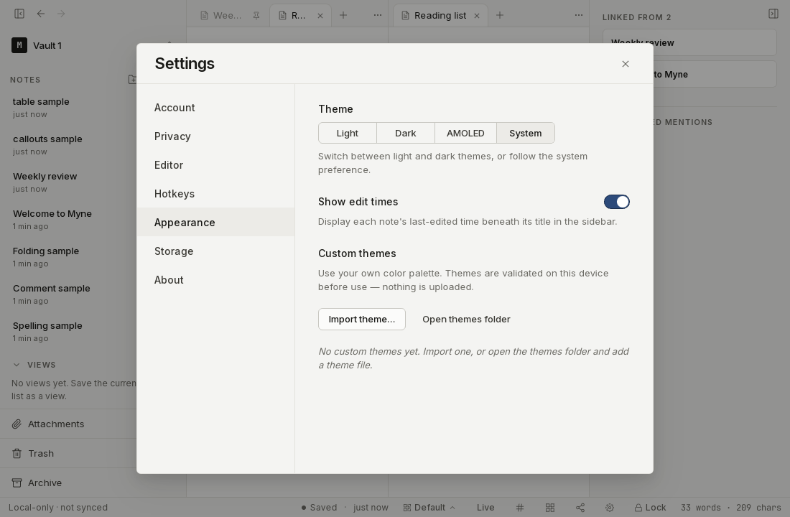The width and height of the screenshot is (790, 517).
Task: Open Editor settings section
Action: pos(215,164)
